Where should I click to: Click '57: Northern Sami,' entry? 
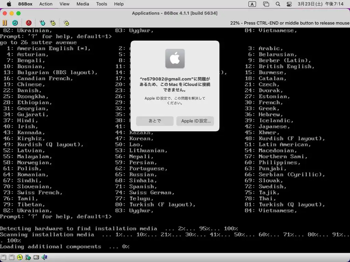tap(276, 157)
